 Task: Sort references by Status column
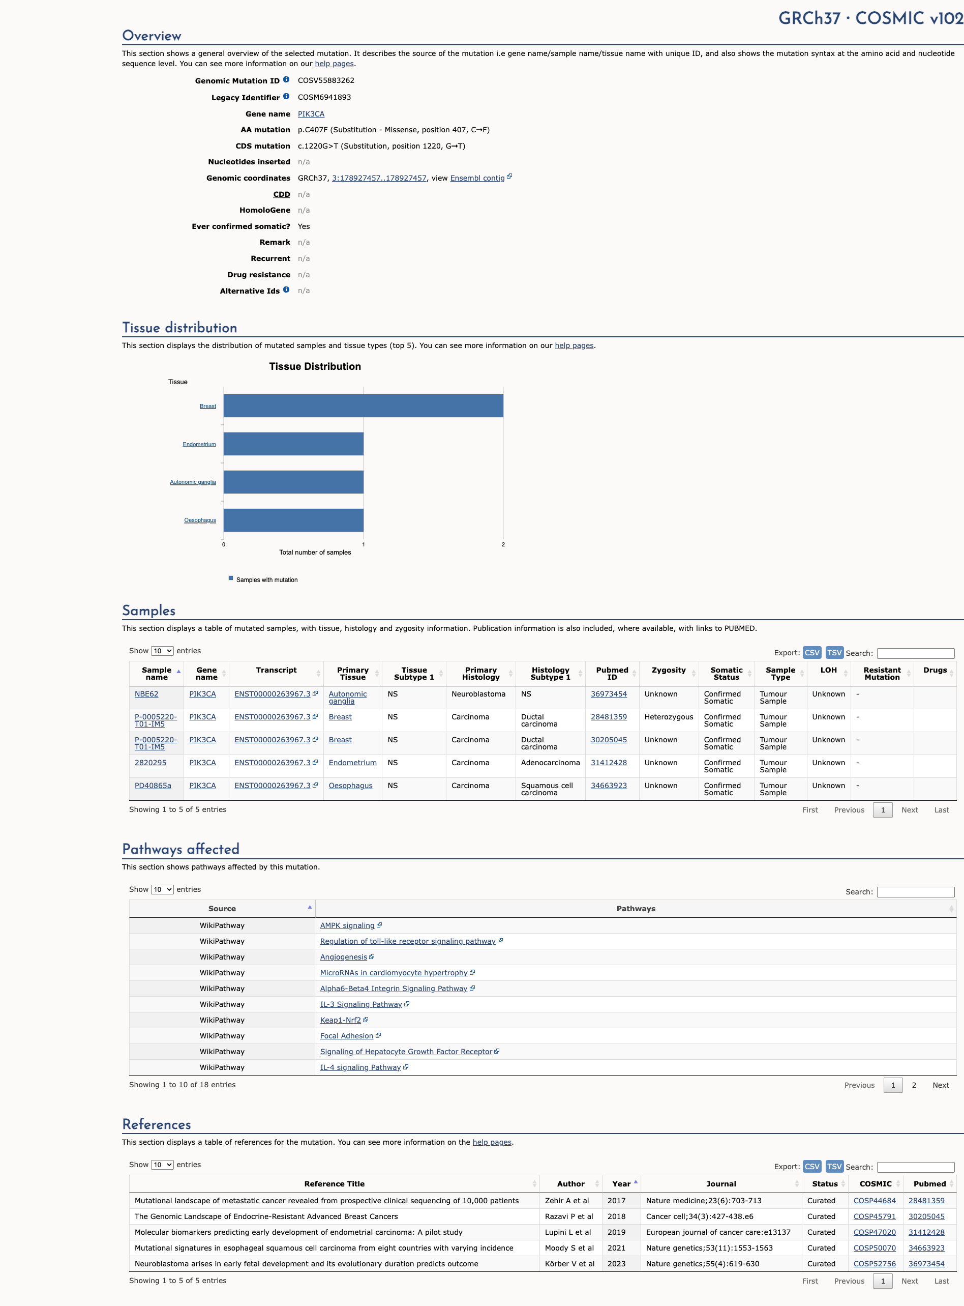(825, 1183)
